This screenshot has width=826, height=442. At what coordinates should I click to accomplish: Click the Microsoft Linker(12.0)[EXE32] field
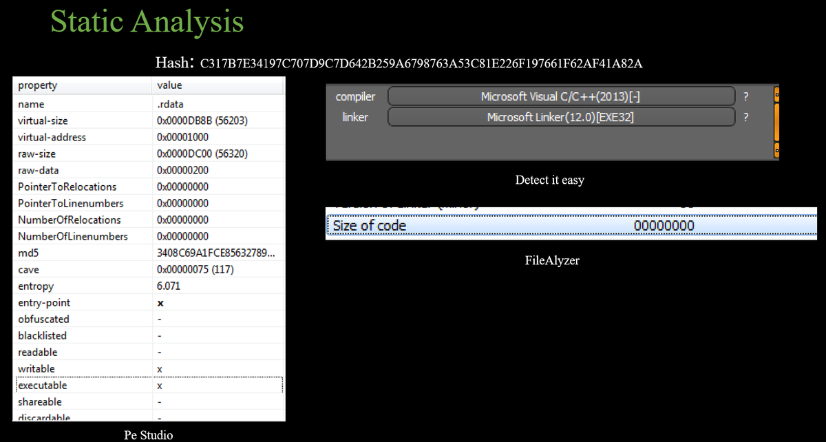click(x=562, y=117)
